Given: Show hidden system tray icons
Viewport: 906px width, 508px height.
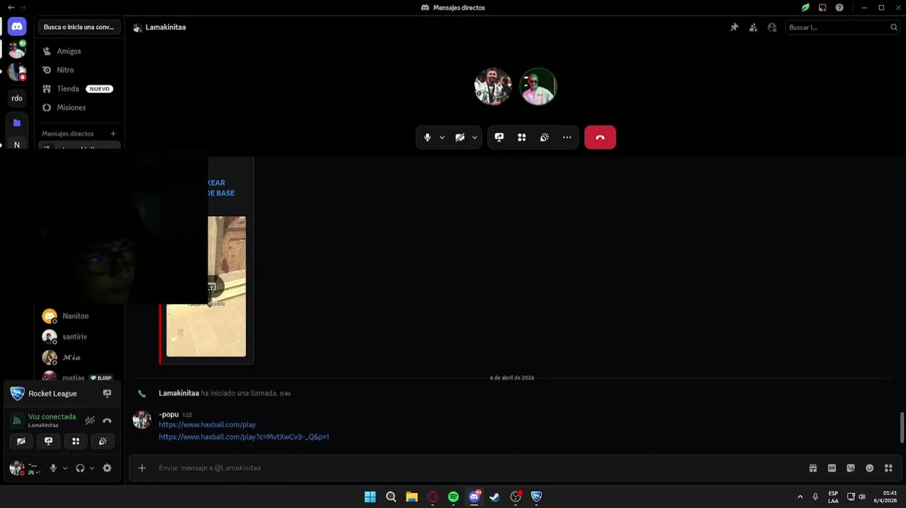Looking at the screenshot, I should click(x=800, y=497).
